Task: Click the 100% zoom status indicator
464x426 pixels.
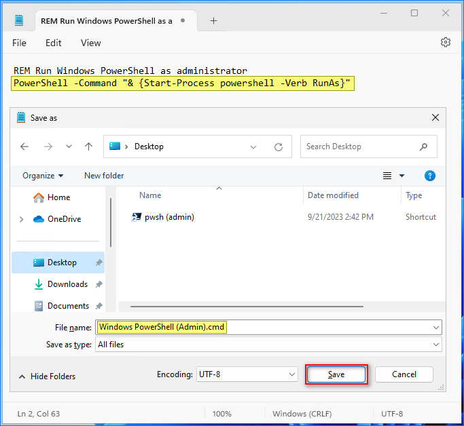Action: click(x=221, y=414)
